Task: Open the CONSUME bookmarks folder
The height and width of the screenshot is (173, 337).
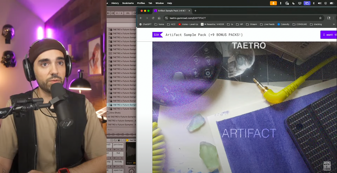Action: click(300, 24)
